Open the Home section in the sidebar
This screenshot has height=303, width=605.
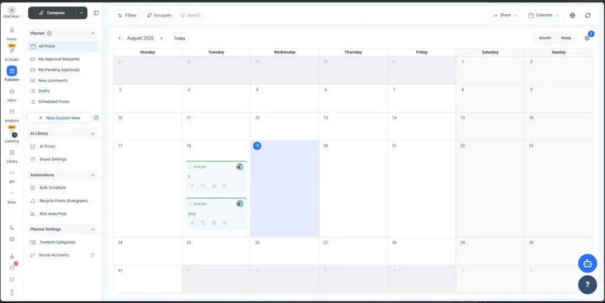click(x=12, y=34)
